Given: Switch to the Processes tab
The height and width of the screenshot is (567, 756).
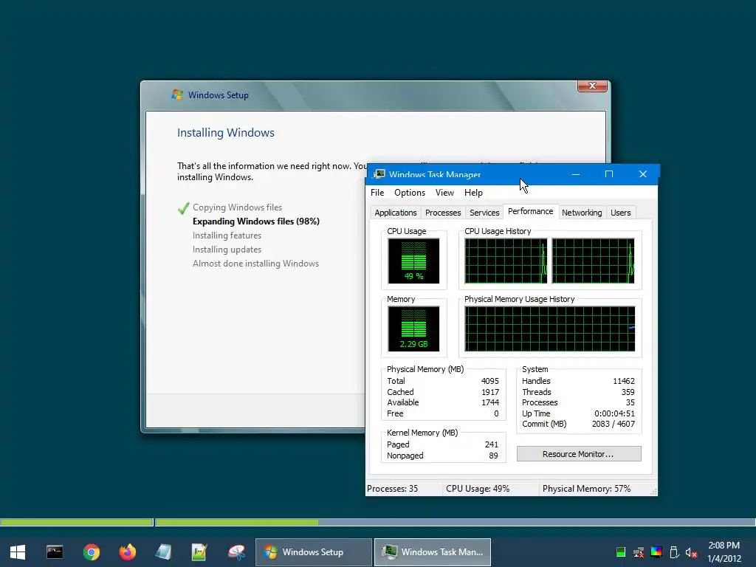Looking at the screenshot, I should [x=443, y=213].
